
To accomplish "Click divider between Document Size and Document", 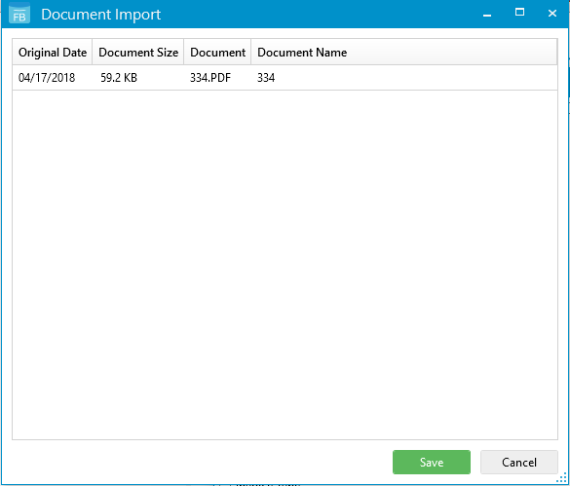I will point(184,53).
